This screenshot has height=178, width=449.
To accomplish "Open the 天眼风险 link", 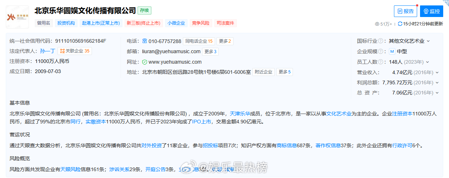I will pyautogui.click(x=70, y=169).
